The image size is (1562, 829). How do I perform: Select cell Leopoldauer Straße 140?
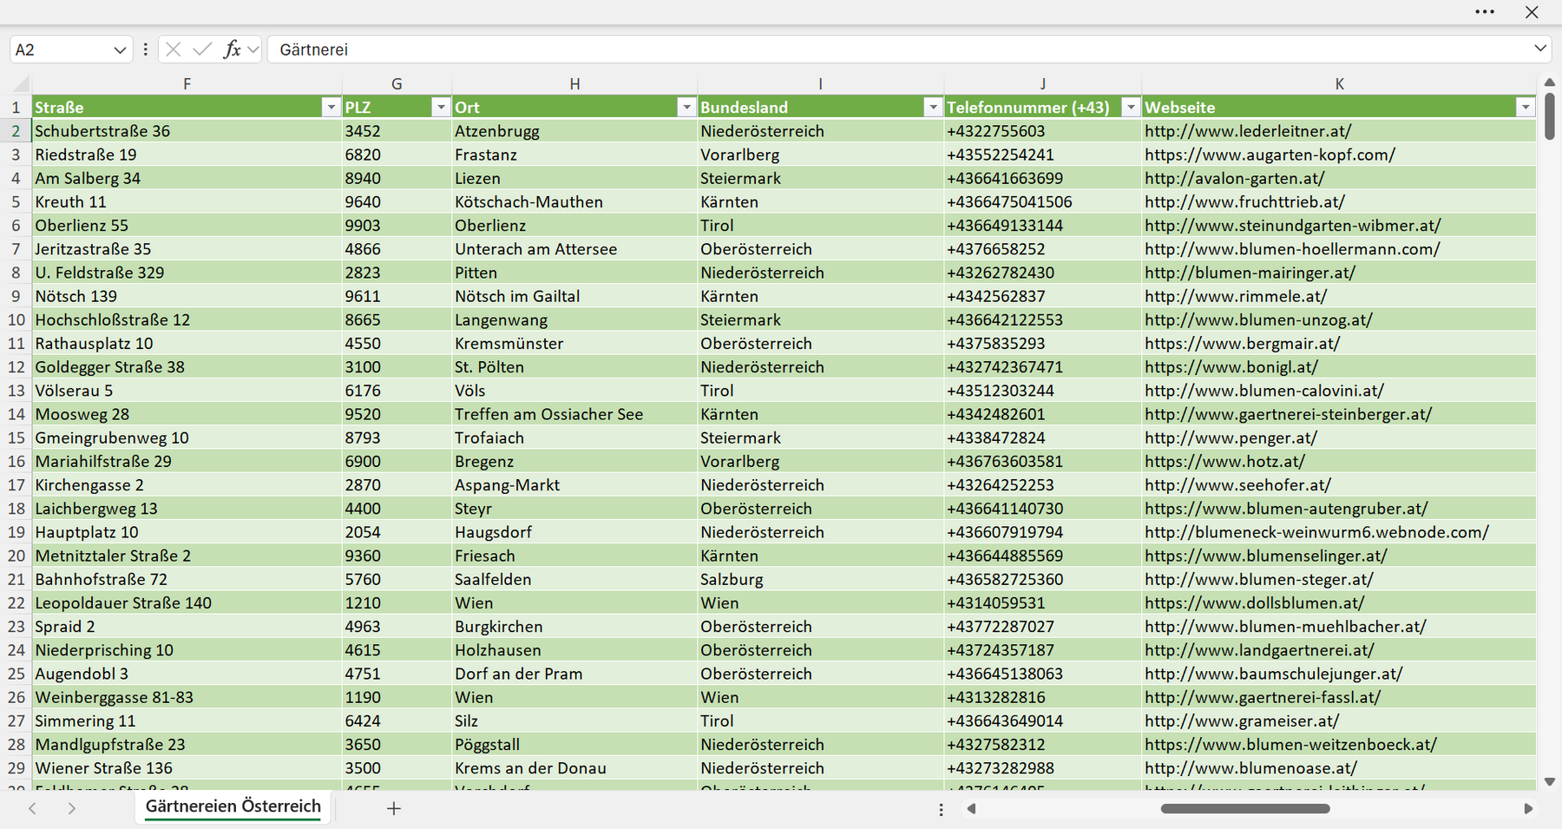pos(187,602)
